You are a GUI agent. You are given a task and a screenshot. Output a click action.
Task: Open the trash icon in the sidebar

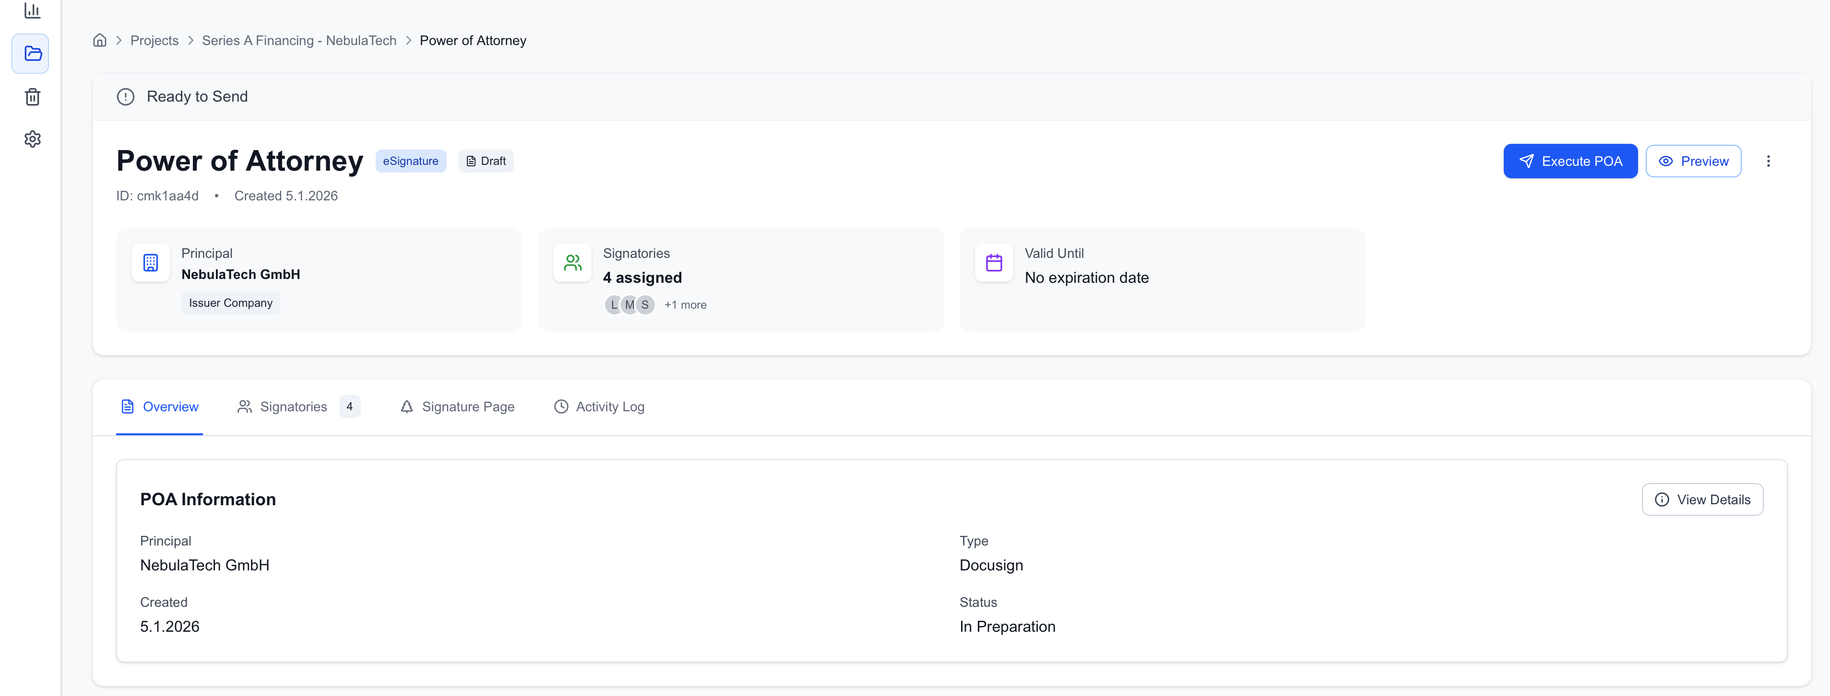tap(32, 97)
